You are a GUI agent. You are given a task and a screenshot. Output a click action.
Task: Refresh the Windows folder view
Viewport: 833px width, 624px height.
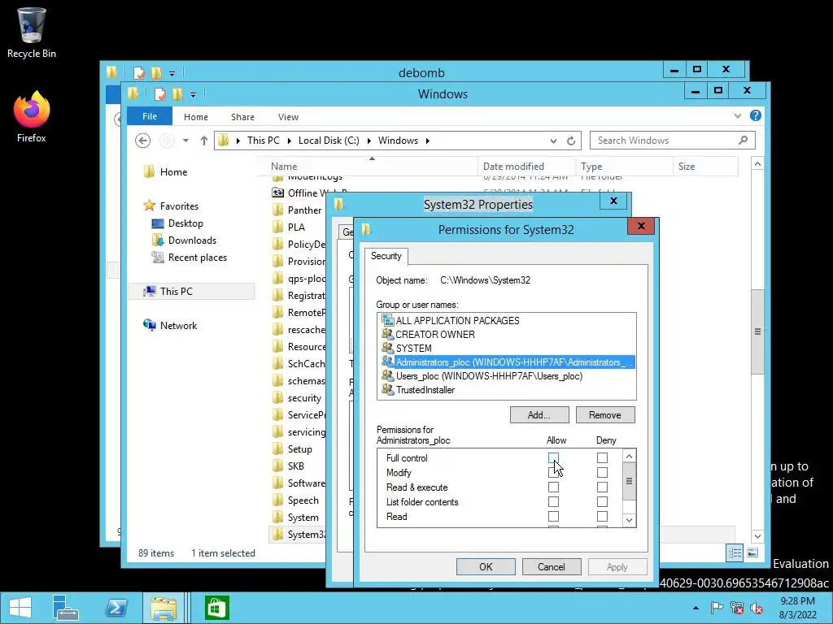pos(571,141)
